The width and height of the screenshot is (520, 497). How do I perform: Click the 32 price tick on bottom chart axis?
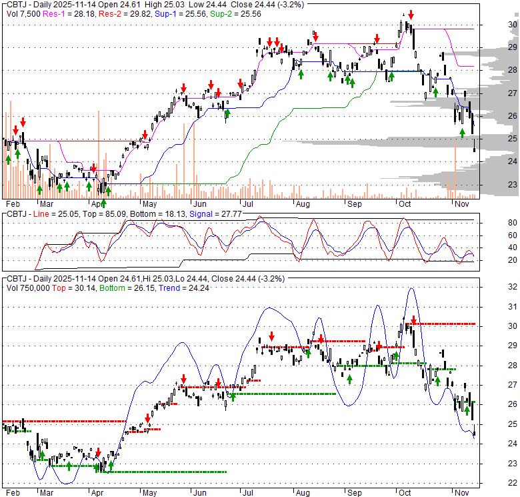(513, 287)
